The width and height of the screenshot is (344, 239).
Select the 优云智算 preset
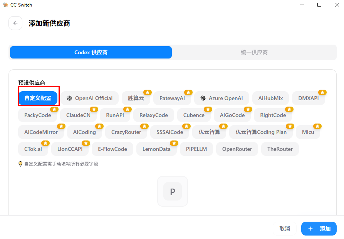209,132
